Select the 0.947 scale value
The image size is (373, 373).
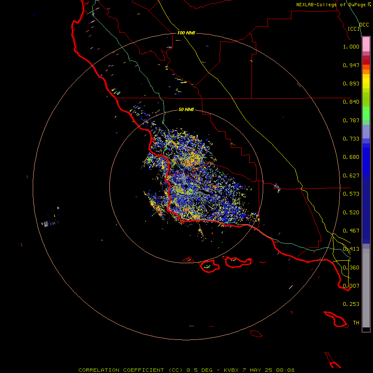coord(351,65)
